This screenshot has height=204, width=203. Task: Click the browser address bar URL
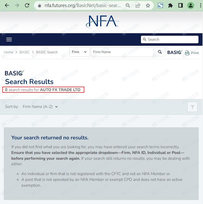83,5
